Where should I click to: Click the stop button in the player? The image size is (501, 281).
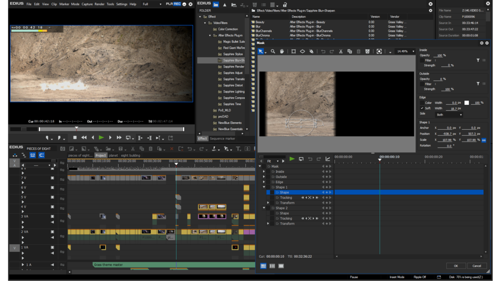pos(75,138)
